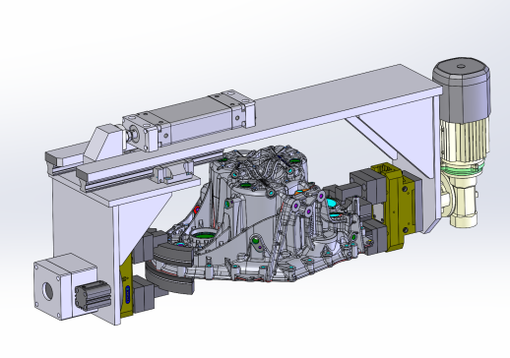This screenshot has height=358, width=510.
Task: Select the pneumatic cylinder on the top beam
Action: tap(189, 120)
